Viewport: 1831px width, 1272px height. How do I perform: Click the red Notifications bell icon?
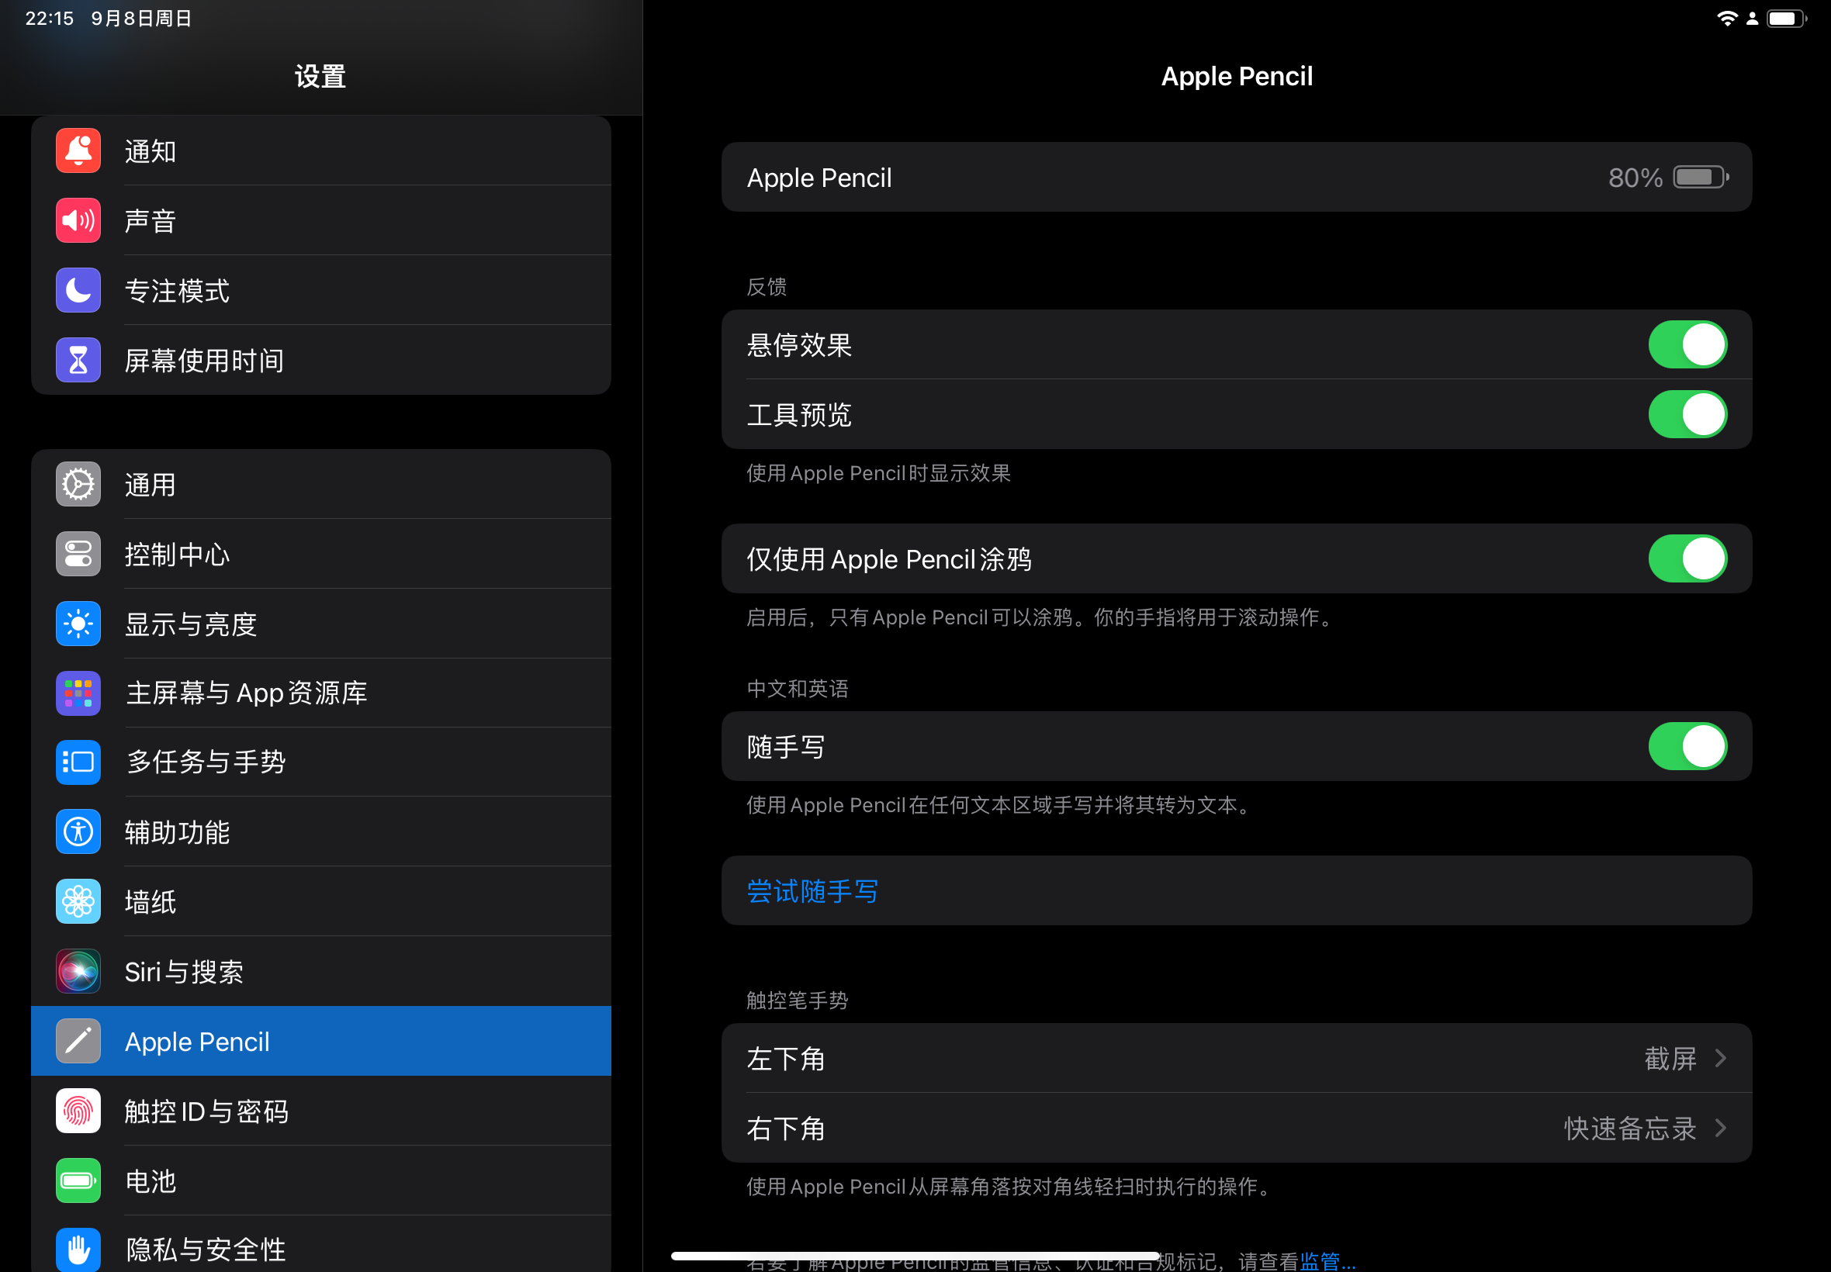click(78, 150)
